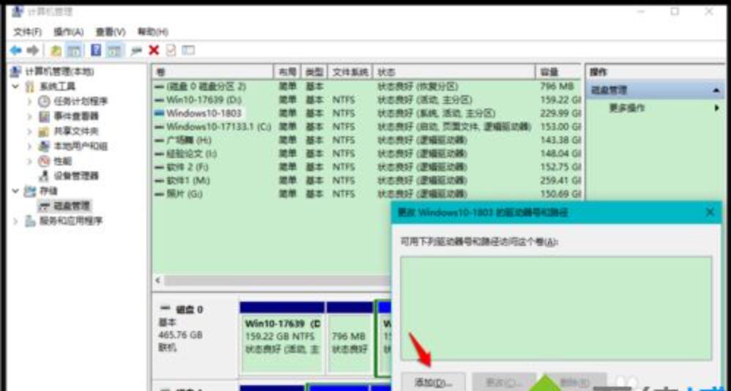Click the Up one level folder icon

[x=56, y=51]
